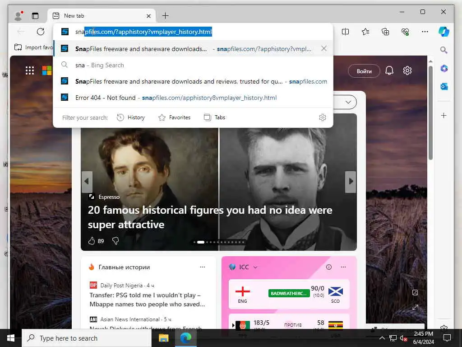Click the page vertical scrollbar thumb
462x347 pixels.
tap(430, 113)
